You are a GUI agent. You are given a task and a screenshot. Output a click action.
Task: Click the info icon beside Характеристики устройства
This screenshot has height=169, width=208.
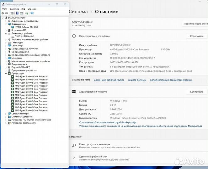[74, 36]
